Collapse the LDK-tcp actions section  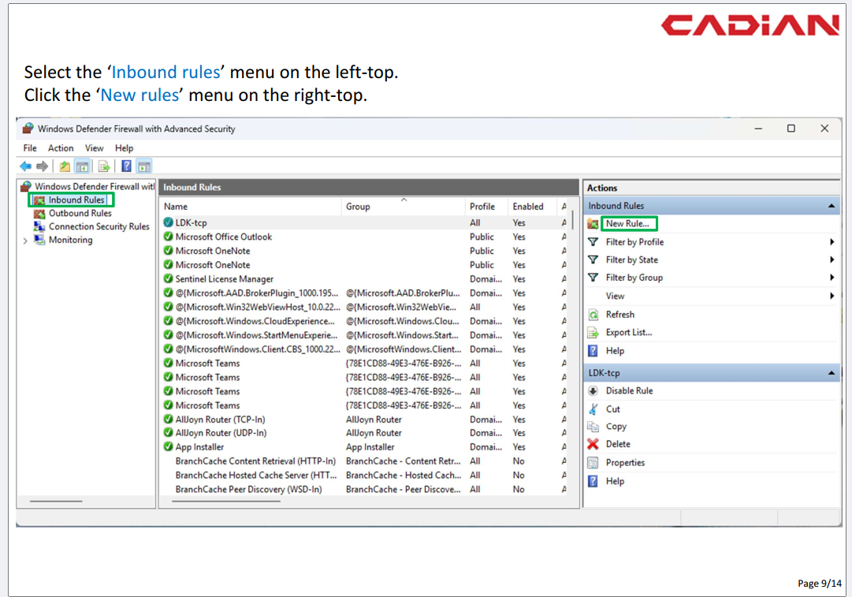click(832, 373)
